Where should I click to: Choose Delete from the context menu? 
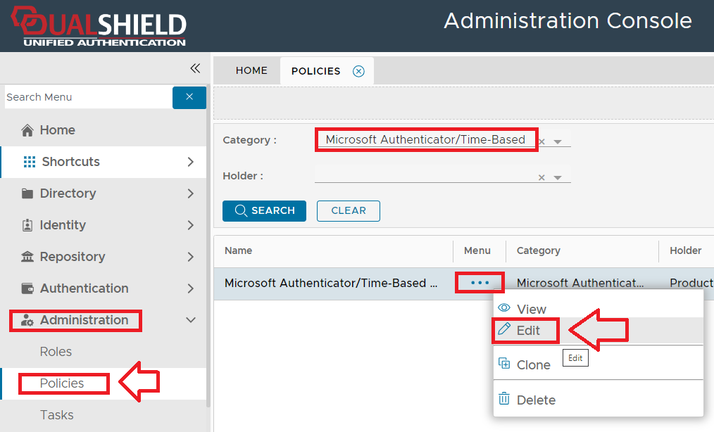click(x=536, y=400)
